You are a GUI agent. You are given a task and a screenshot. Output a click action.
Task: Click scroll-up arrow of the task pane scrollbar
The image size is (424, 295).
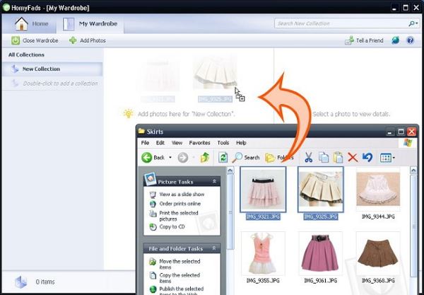tap(230, 170)
